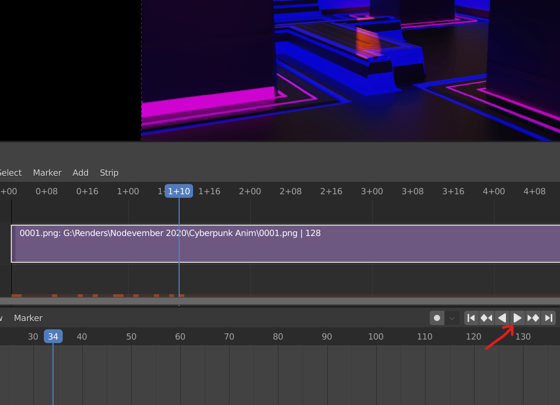560x405 pixels.
Task: Select the 0001.png image strip
Action: 283,244
